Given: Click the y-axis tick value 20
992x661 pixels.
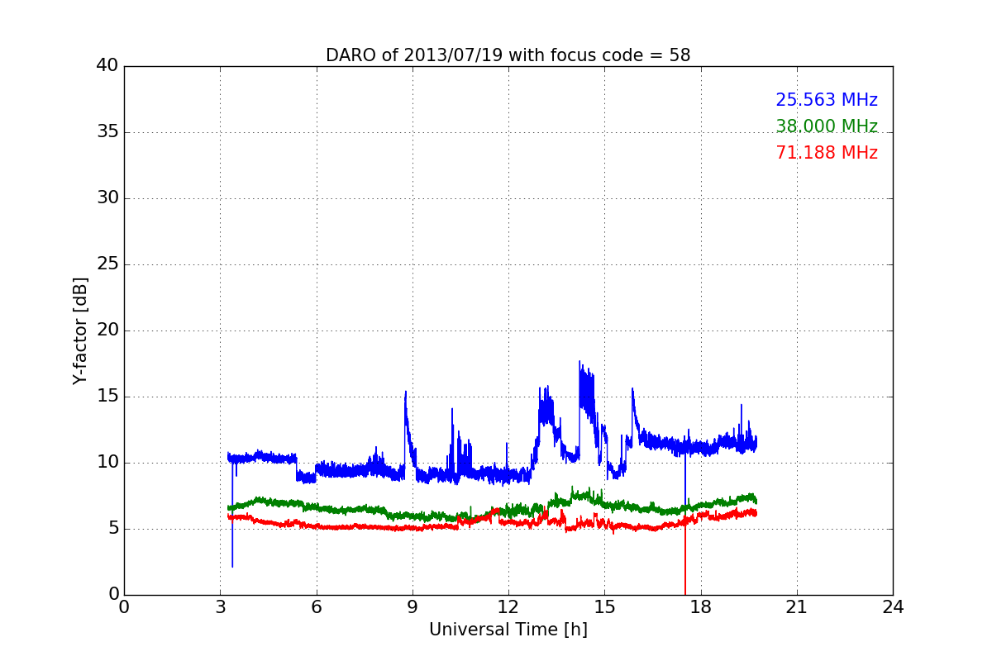Looking at the screenshot, I should coord(107,330).
